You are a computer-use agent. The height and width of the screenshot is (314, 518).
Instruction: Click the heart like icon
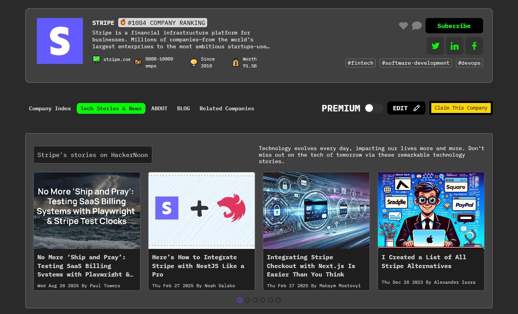point(403,26)
